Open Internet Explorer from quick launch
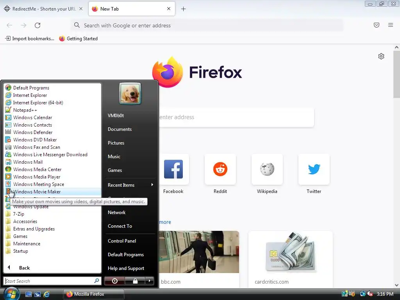Screen dimensions: 400x300 [x=46, y=294]
